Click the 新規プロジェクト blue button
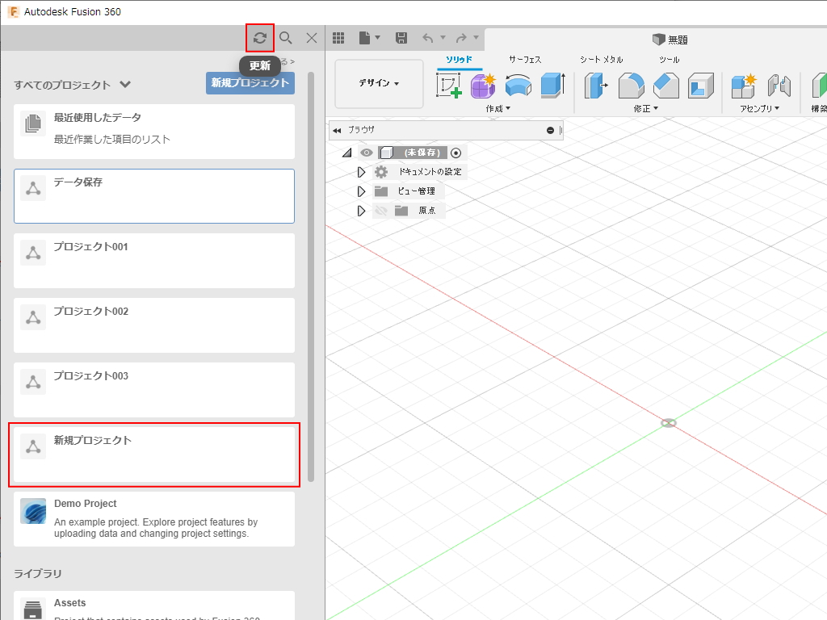This screenshot has height=620, width=827. [x=250, y=83]
